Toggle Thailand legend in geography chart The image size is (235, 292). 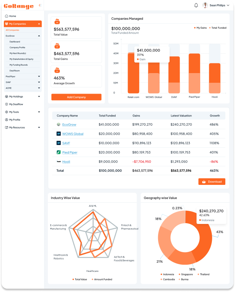pos(204,274)
